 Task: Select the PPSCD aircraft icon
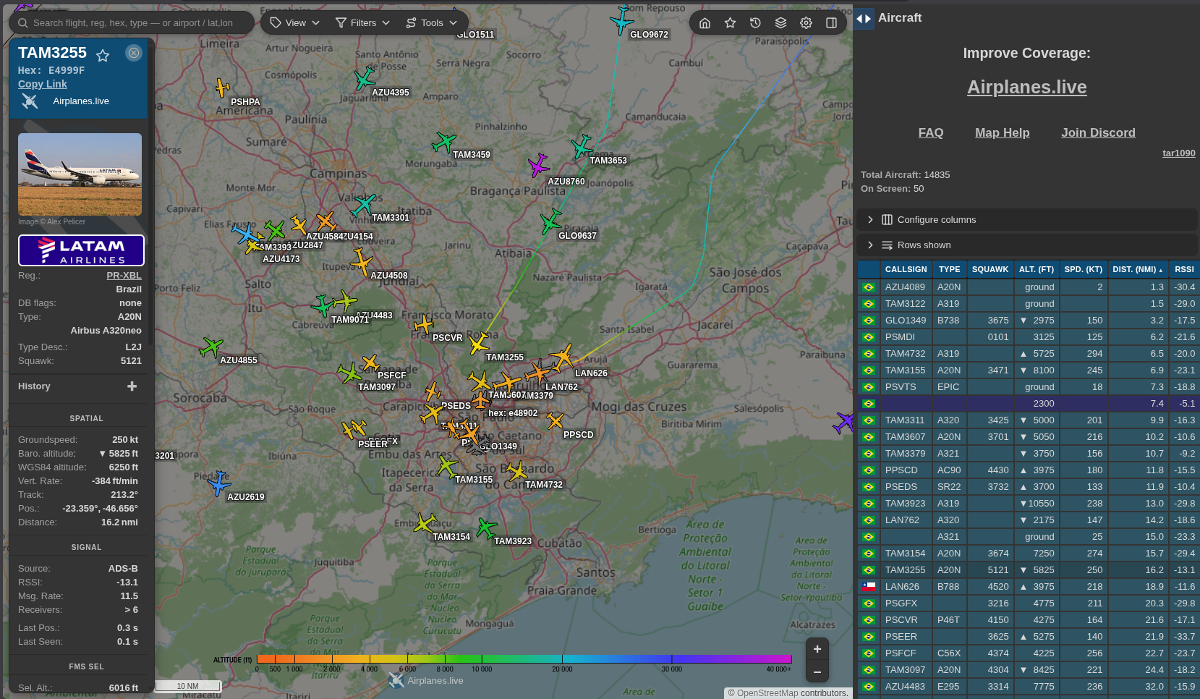555,420
